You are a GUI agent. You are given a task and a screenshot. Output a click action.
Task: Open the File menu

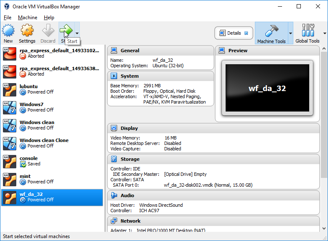click(x=8, y=18)
